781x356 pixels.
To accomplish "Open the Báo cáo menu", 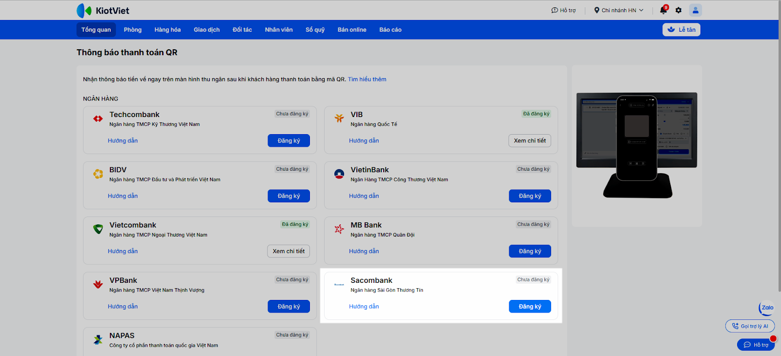I will (x=390, y=30).
